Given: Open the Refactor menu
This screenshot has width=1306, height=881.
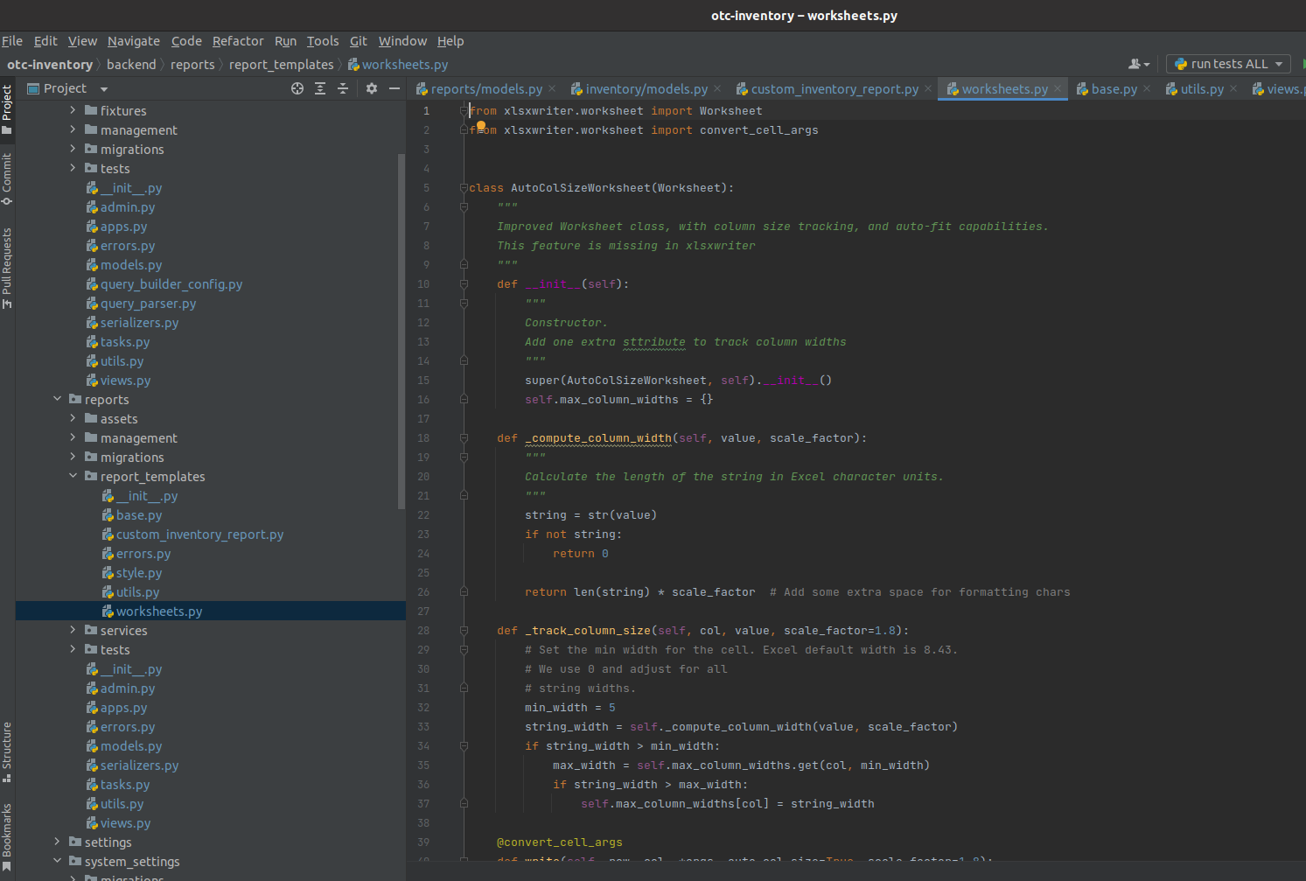Looking at the screenshot, I should [237, 41].
